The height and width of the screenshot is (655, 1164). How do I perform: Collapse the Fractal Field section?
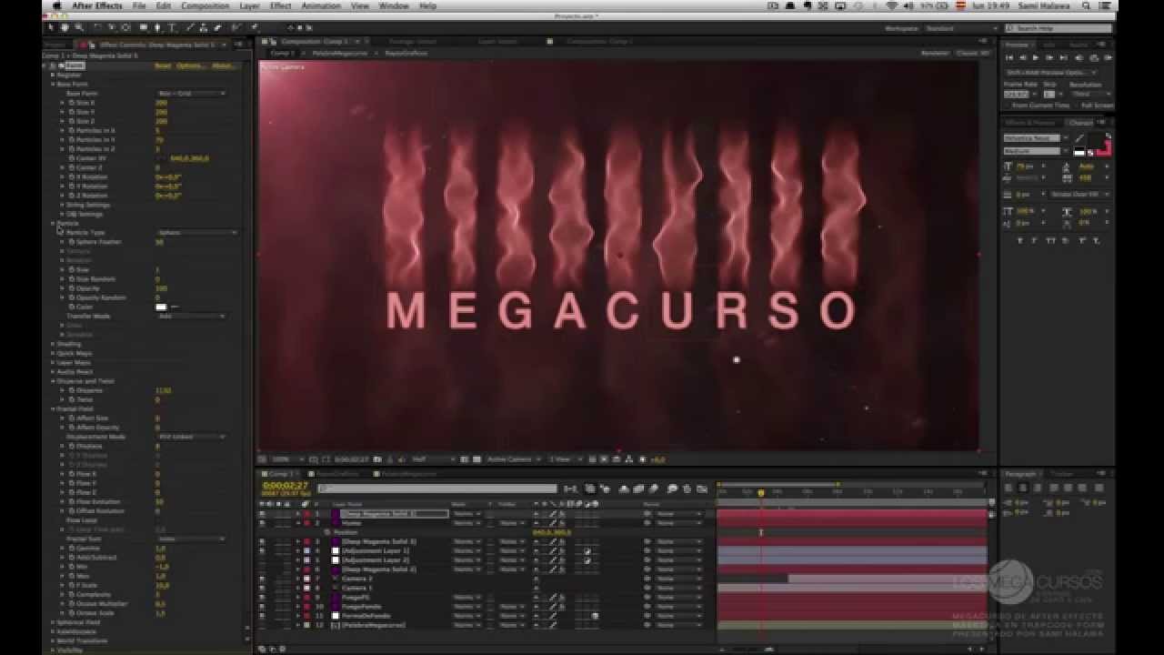pyautogui.click(x=53, y=409)
